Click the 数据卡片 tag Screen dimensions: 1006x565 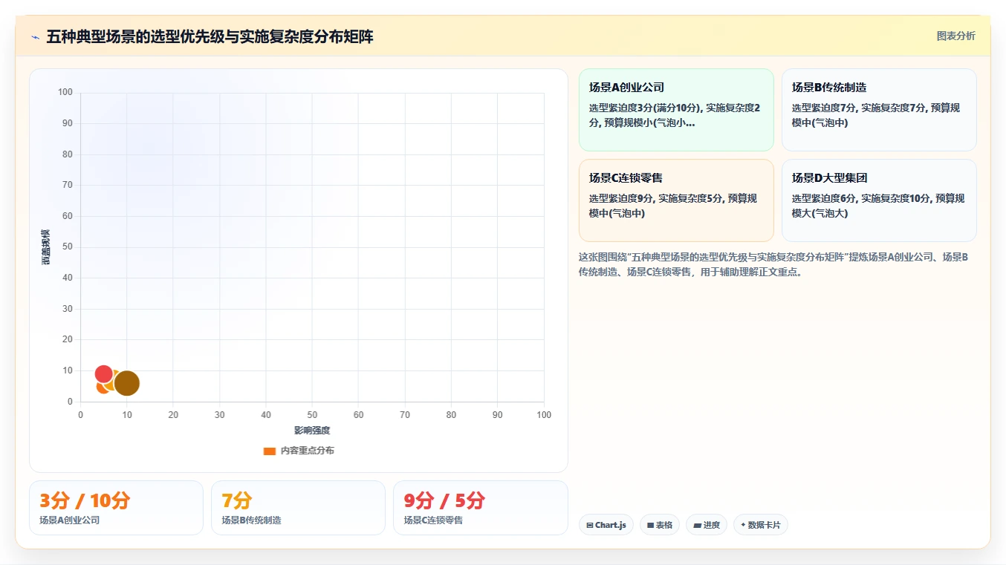761,525
